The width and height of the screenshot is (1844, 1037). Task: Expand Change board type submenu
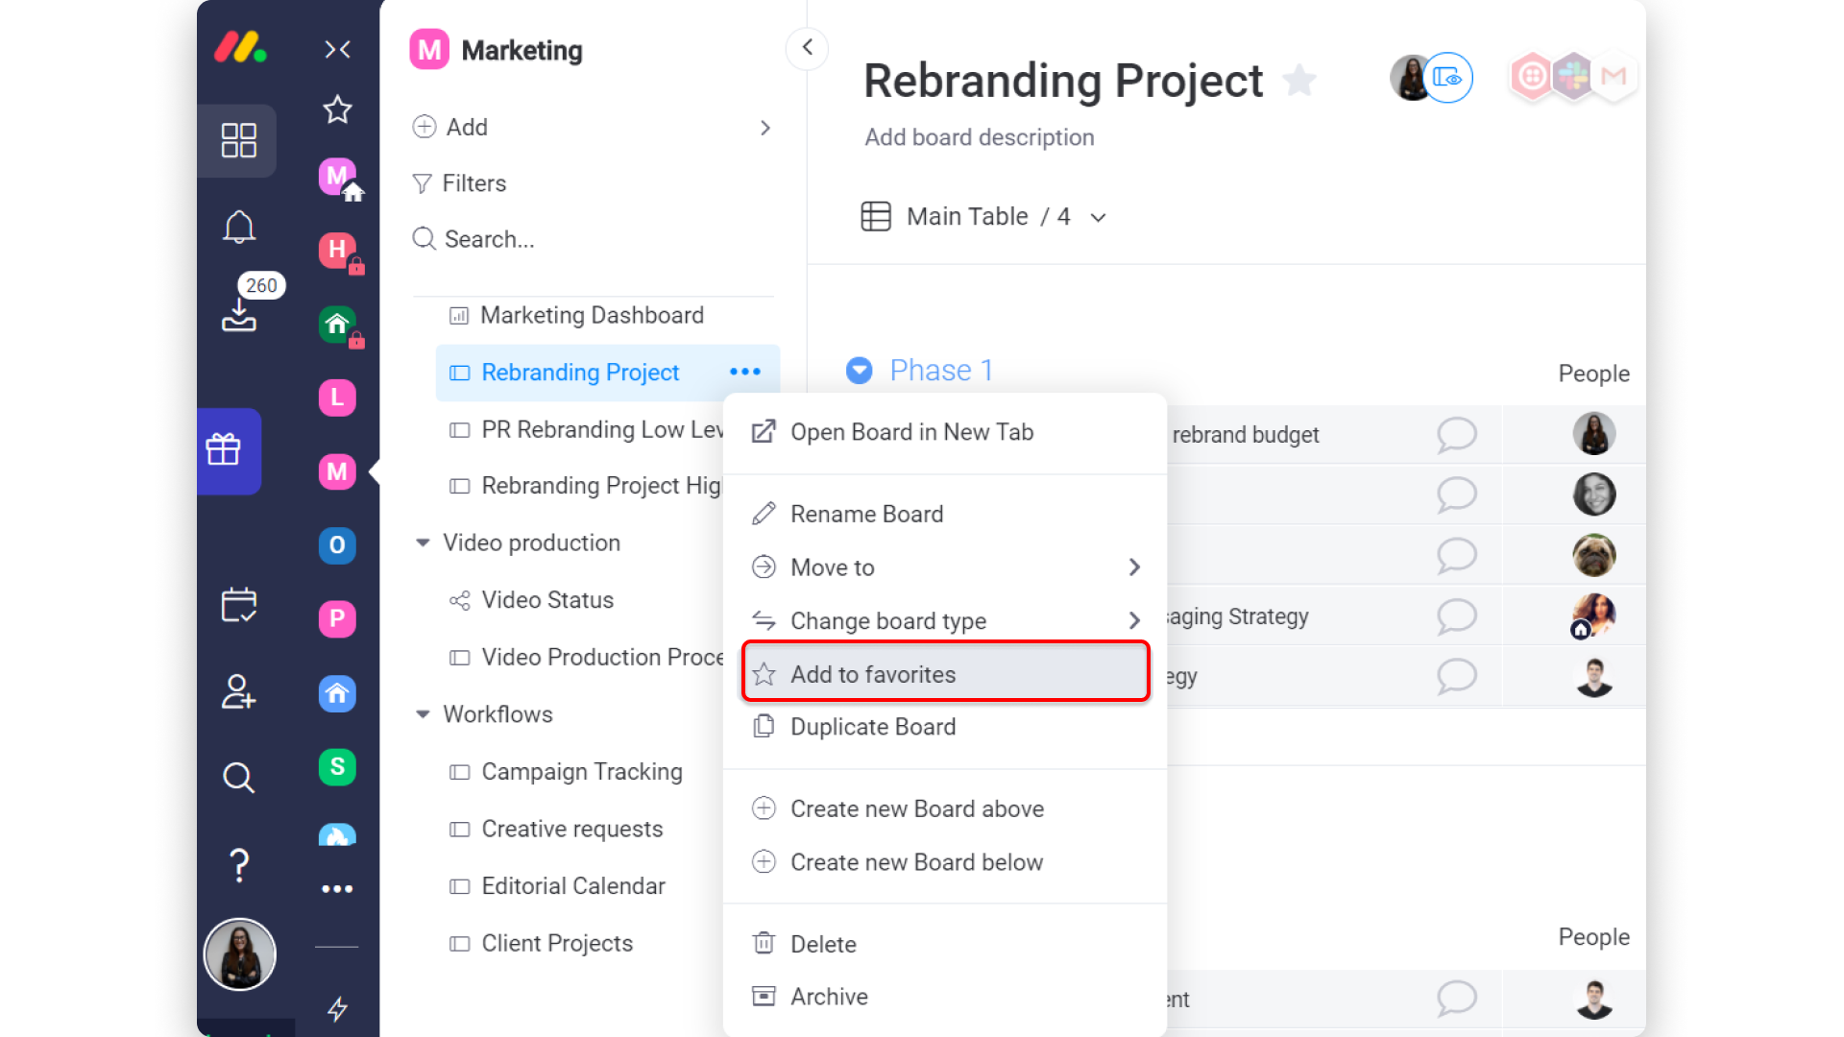pyautogui.click(x=945, y=621)
